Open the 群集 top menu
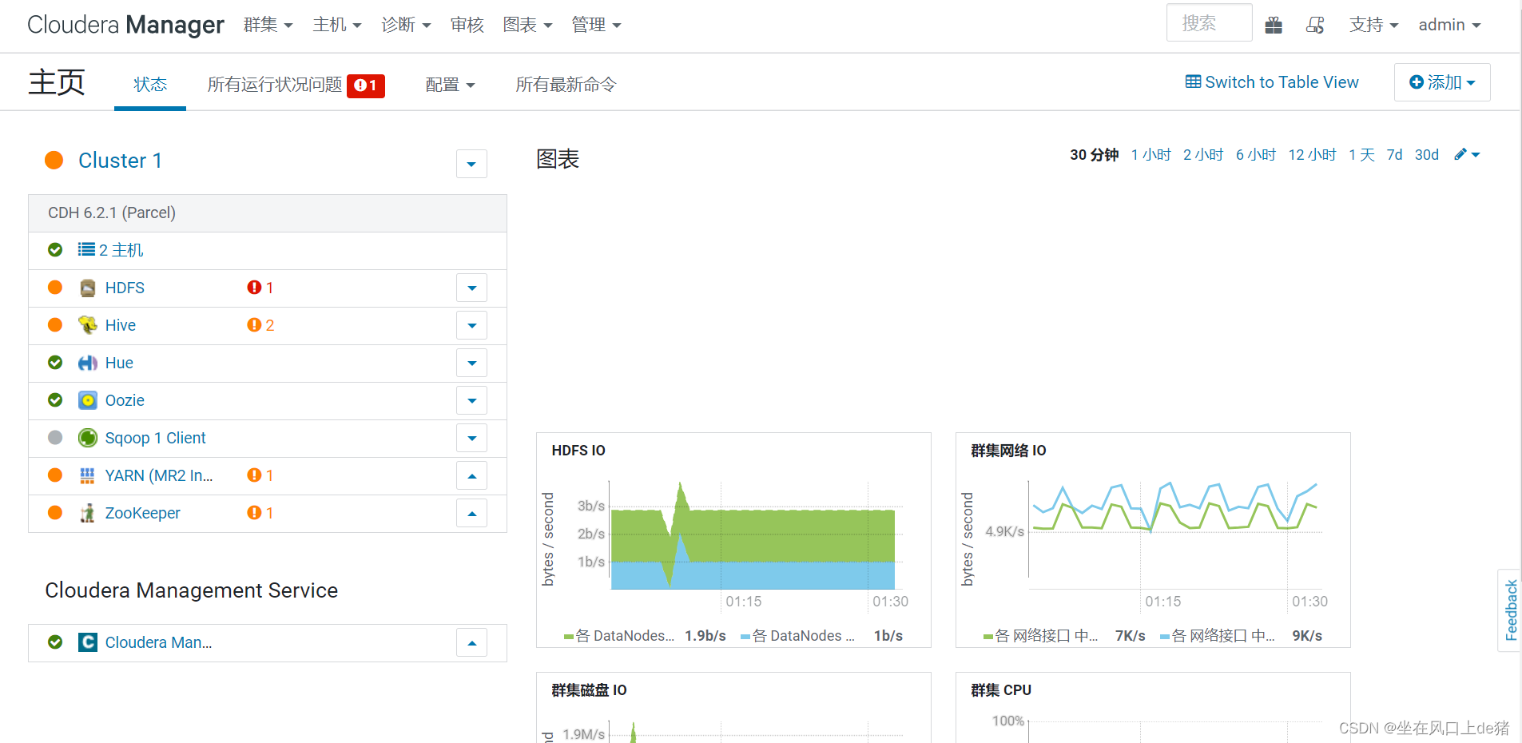This screenshot has width=1522, height=743. [268, 25]
